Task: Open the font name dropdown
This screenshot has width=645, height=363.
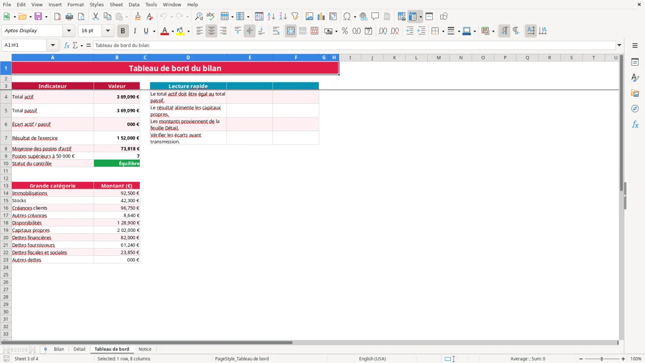Action: pyautogui.click(x=69, y=31)
